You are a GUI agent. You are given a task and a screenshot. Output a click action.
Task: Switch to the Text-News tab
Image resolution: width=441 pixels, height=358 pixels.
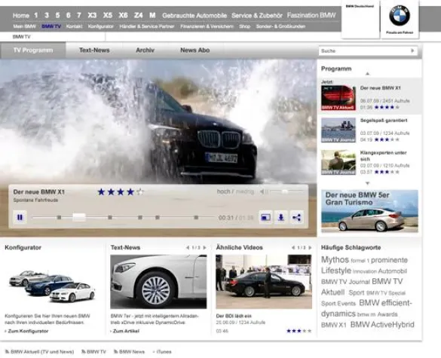[94, 50]
